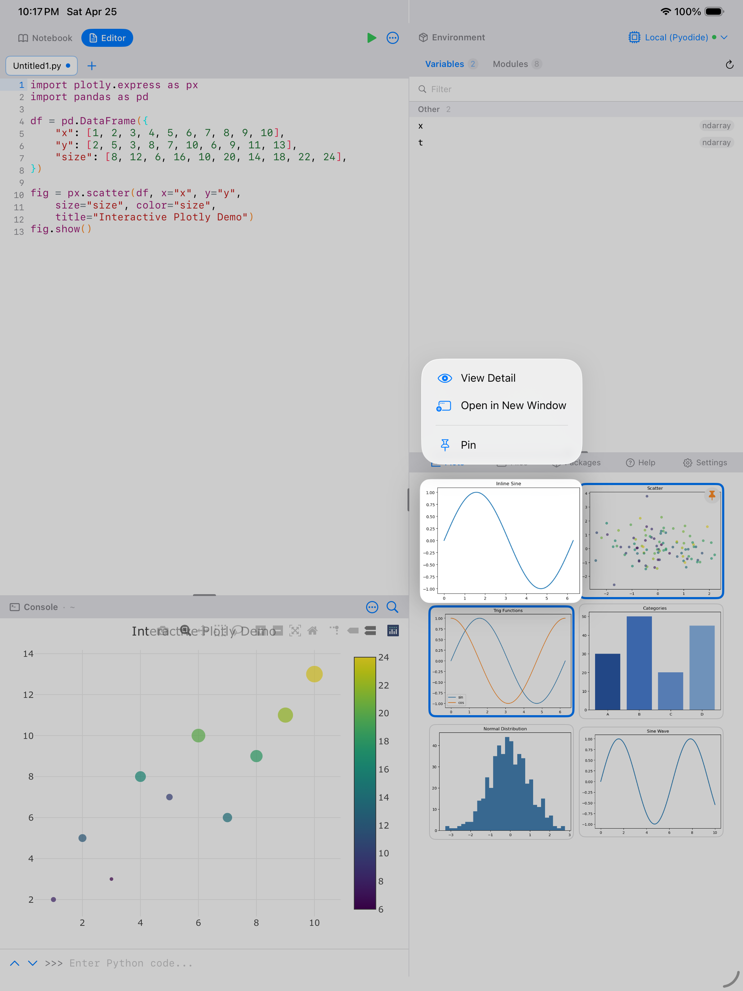The image size is (743, 991).
Task: Click the Plotly Zoom In button
Action: tap(261, 631)
